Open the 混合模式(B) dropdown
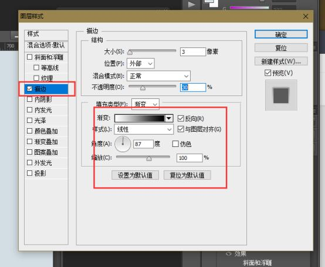This screenshot has height=267, width=325. click(x=158, y=76)
